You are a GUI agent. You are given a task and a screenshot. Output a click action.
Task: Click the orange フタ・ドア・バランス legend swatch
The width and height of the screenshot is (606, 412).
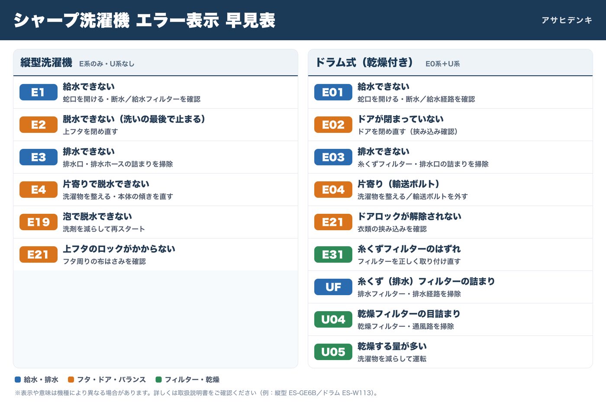tap(71, 380)
